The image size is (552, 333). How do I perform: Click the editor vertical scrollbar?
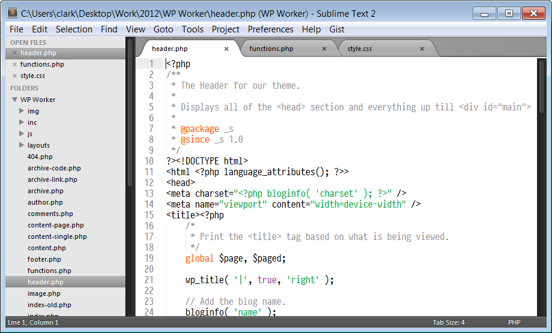(x=541, y=86)
